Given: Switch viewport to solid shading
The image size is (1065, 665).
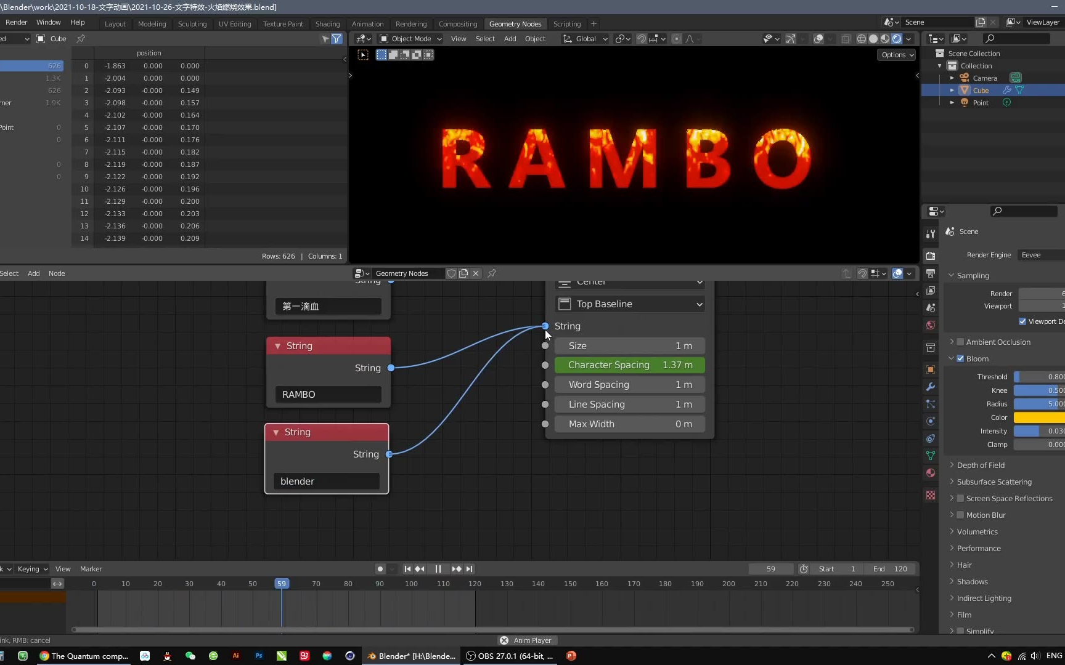Looking at the screenshot, I should coord(873,39).
